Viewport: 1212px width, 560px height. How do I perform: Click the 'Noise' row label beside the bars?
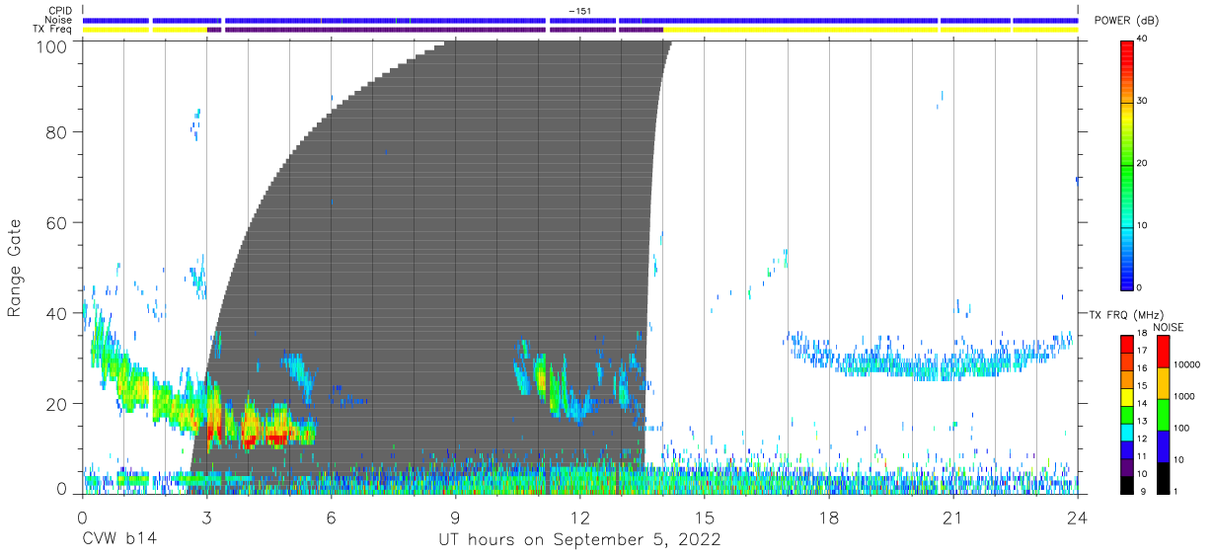click(x=58, y=20)
